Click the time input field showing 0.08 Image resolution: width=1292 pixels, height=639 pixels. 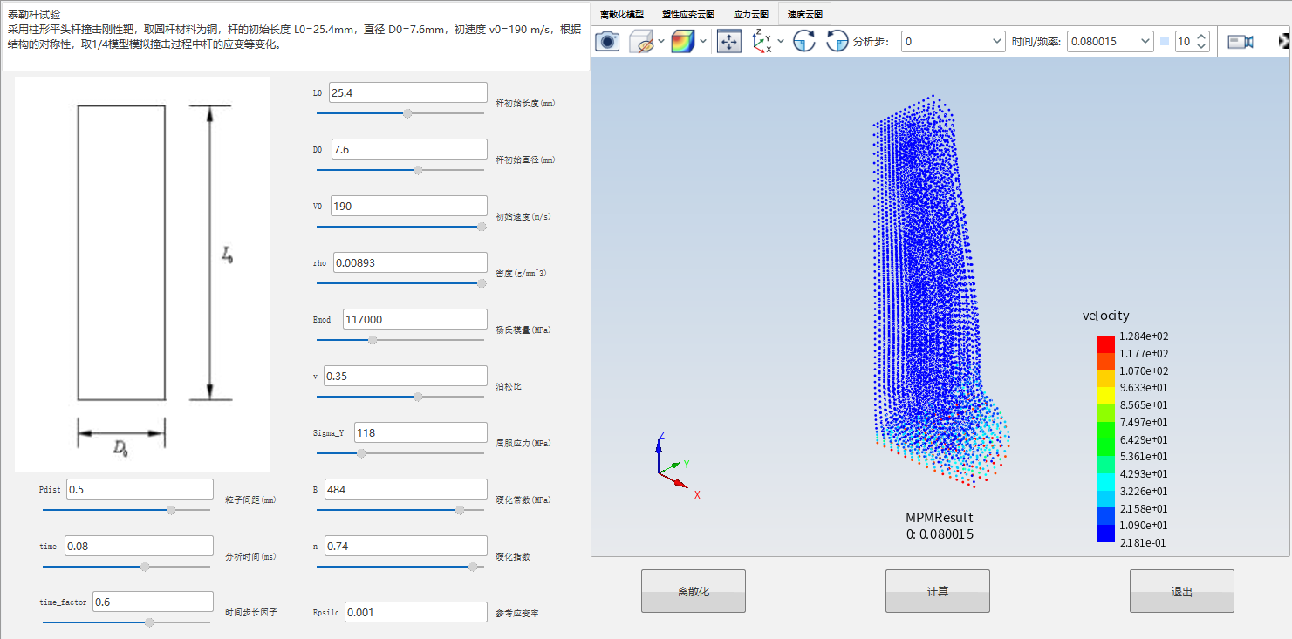click(140, 546)
